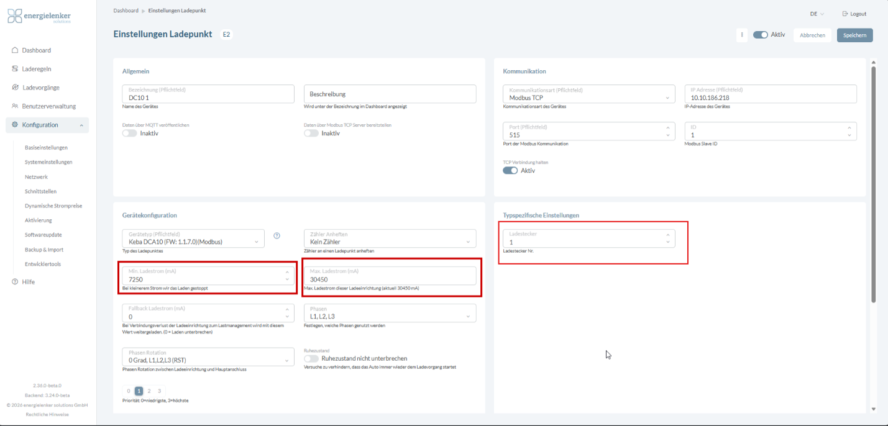Increase Ladestecker number with up arrow
Viewport: 888px width, 426px height.
pos(668,235)
